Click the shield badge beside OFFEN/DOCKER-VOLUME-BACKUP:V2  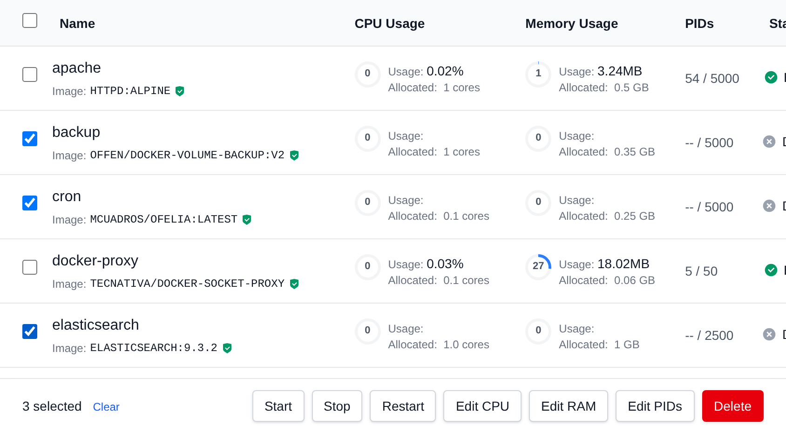pos(294,156)
